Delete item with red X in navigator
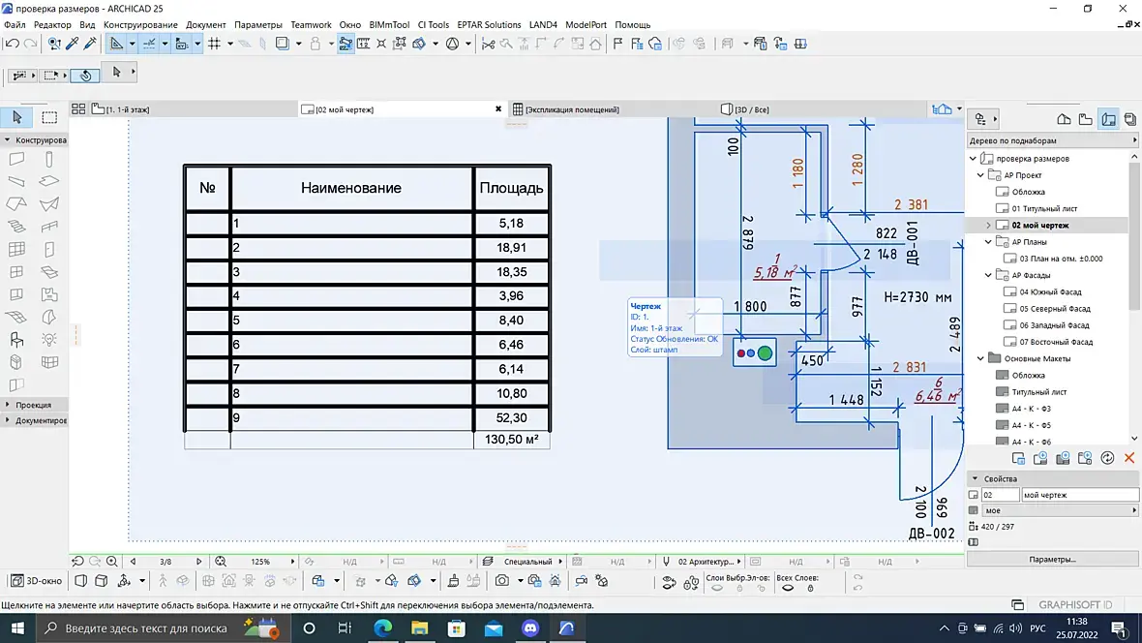This screenshot has height=643, width=1142. 1128,458
